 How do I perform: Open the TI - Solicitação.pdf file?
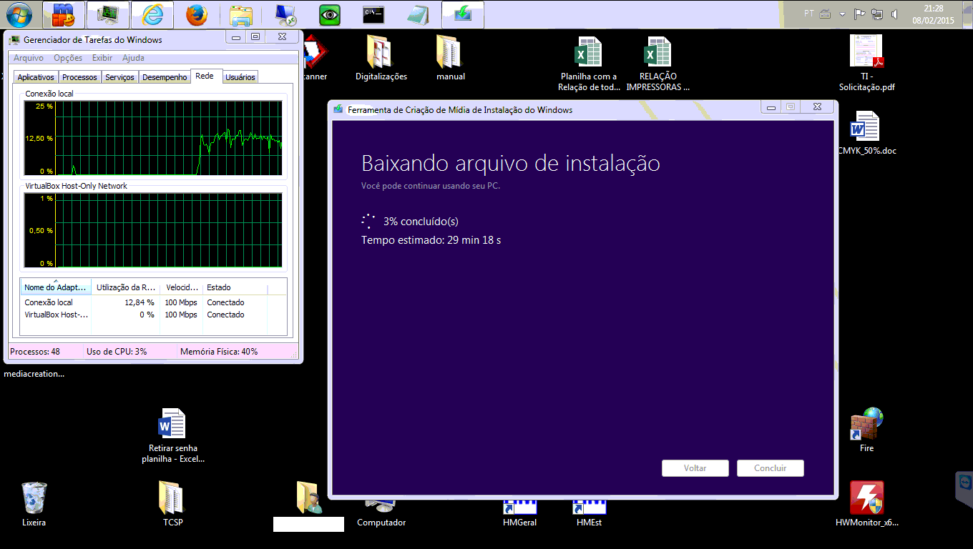click(x=867, y=64)
